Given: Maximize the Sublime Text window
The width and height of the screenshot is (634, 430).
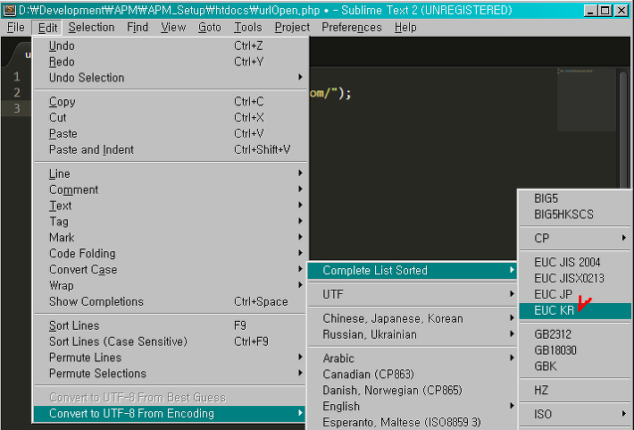Looking at the screenshot, I should [605, 10].
